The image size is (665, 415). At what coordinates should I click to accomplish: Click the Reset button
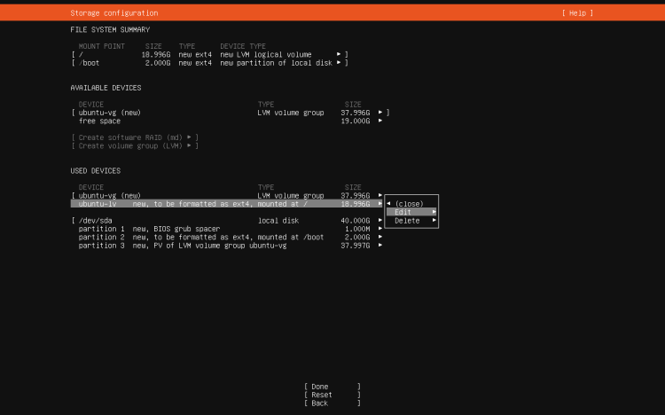332,395
